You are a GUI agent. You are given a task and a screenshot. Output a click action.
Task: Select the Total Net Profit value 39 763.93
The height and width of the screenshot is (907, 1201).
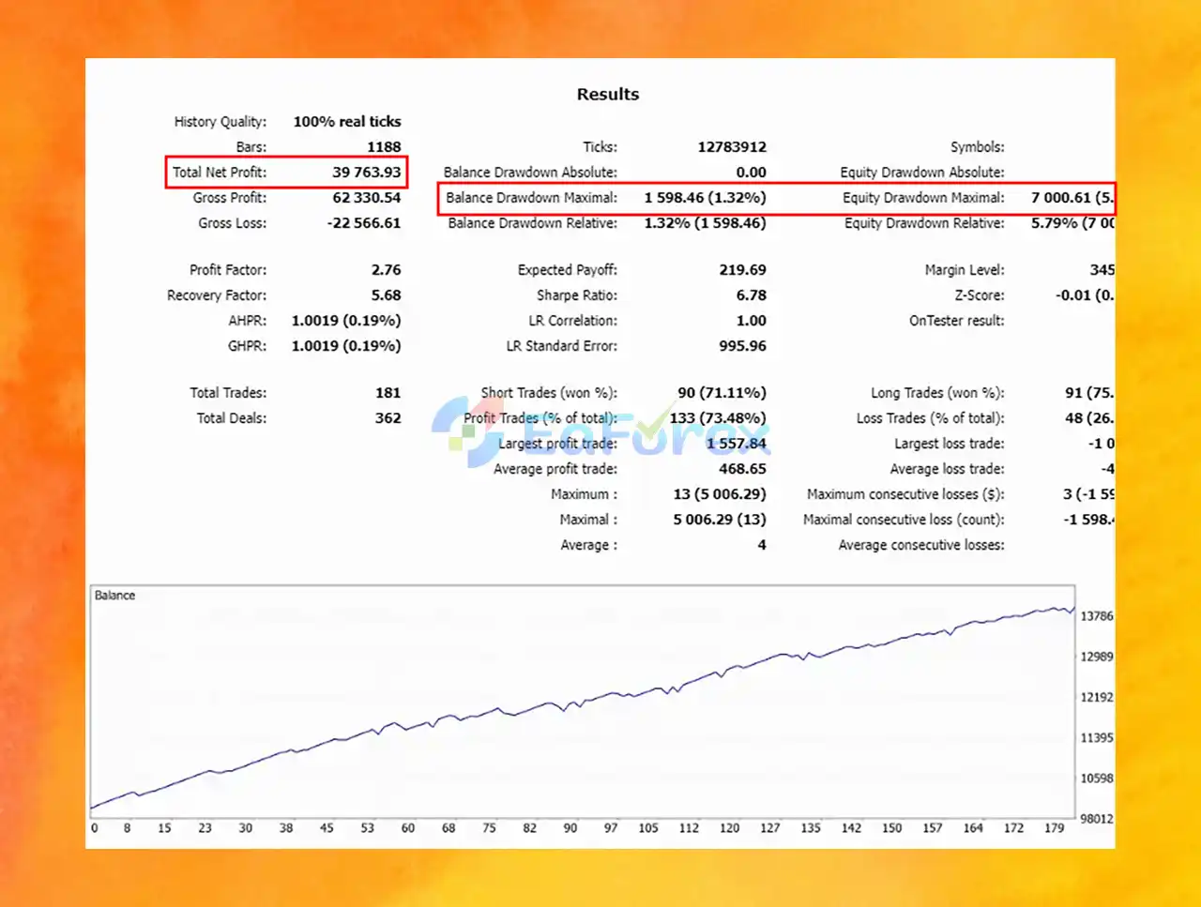366,173
